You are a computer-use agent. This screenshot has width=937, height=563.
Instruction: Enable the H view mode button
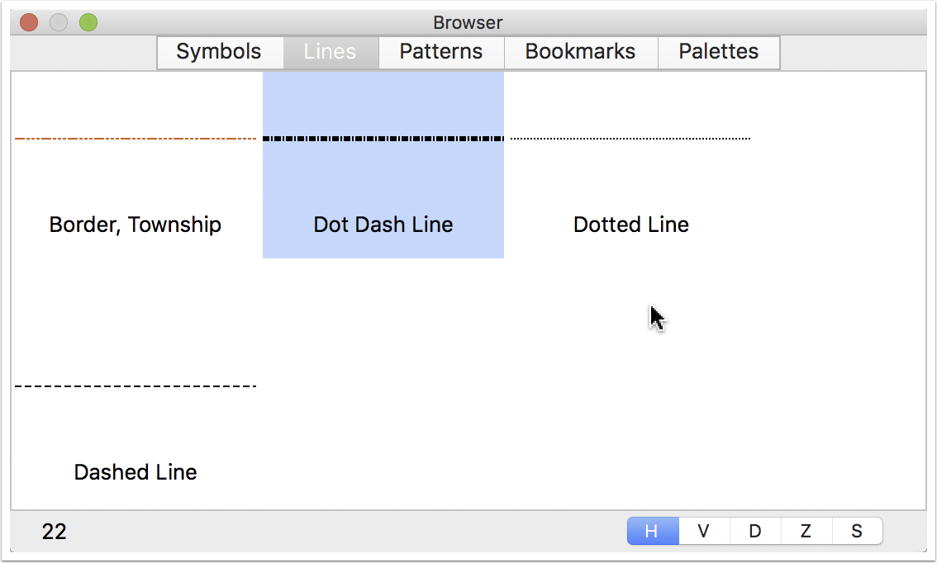[x=653, y=531]
